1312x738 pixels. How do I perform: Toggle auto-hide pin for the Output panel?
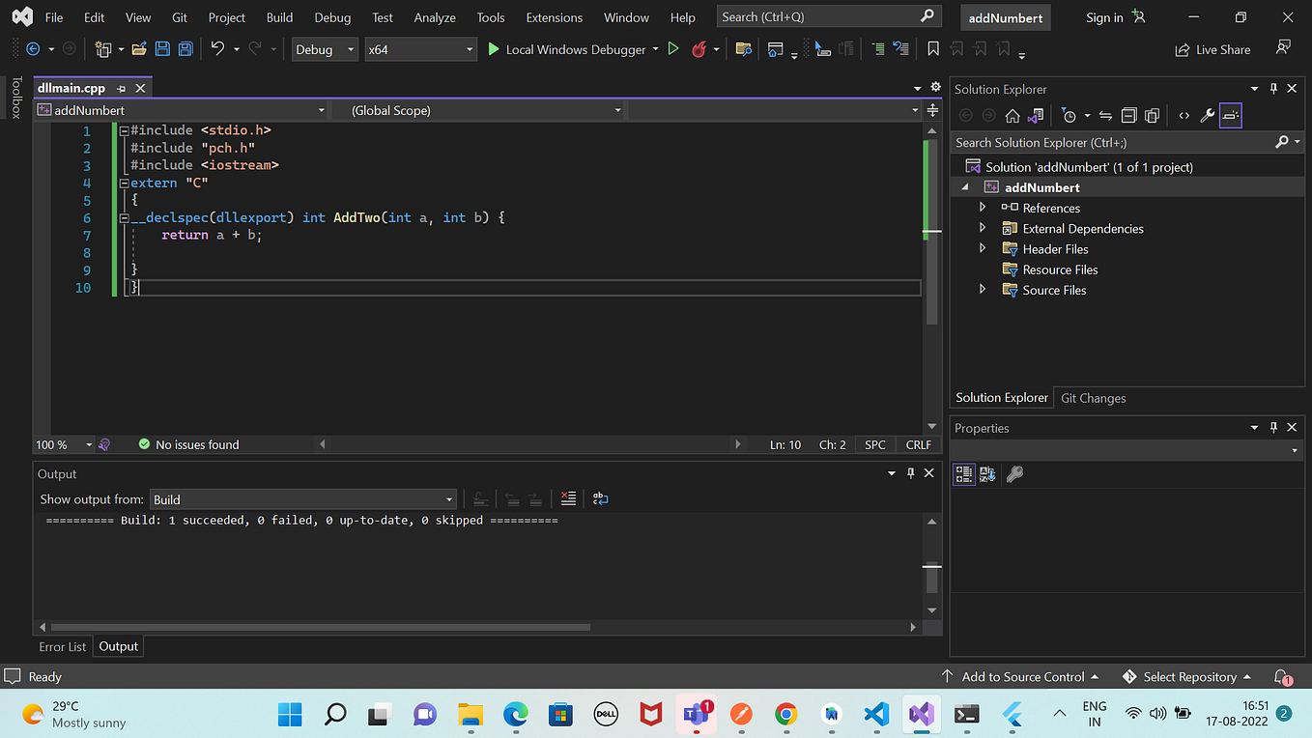pyautogui.click(x=910, y=473)
